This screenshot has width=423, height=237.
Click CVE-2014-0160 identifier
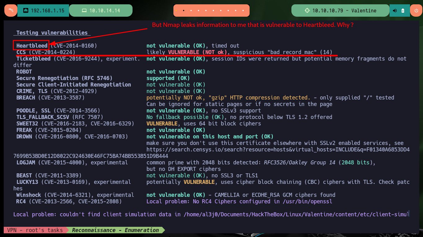[x=74, y=45]
